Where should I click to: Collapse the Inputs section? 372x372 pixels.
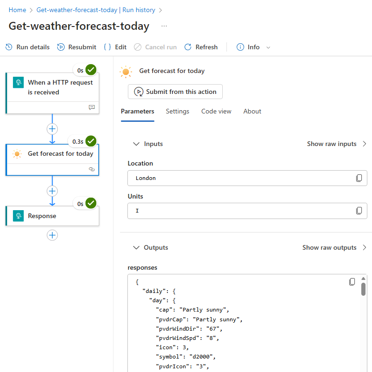136,144
